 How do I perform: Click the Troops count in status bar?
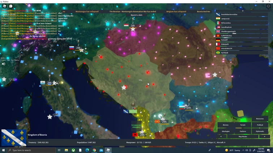point(191,143)
